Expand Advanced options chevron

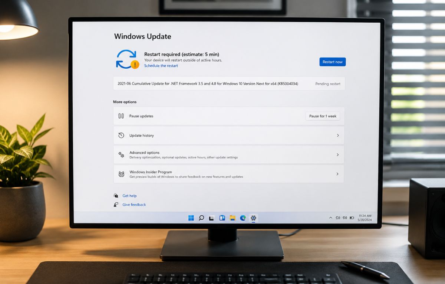click(337, 155)
